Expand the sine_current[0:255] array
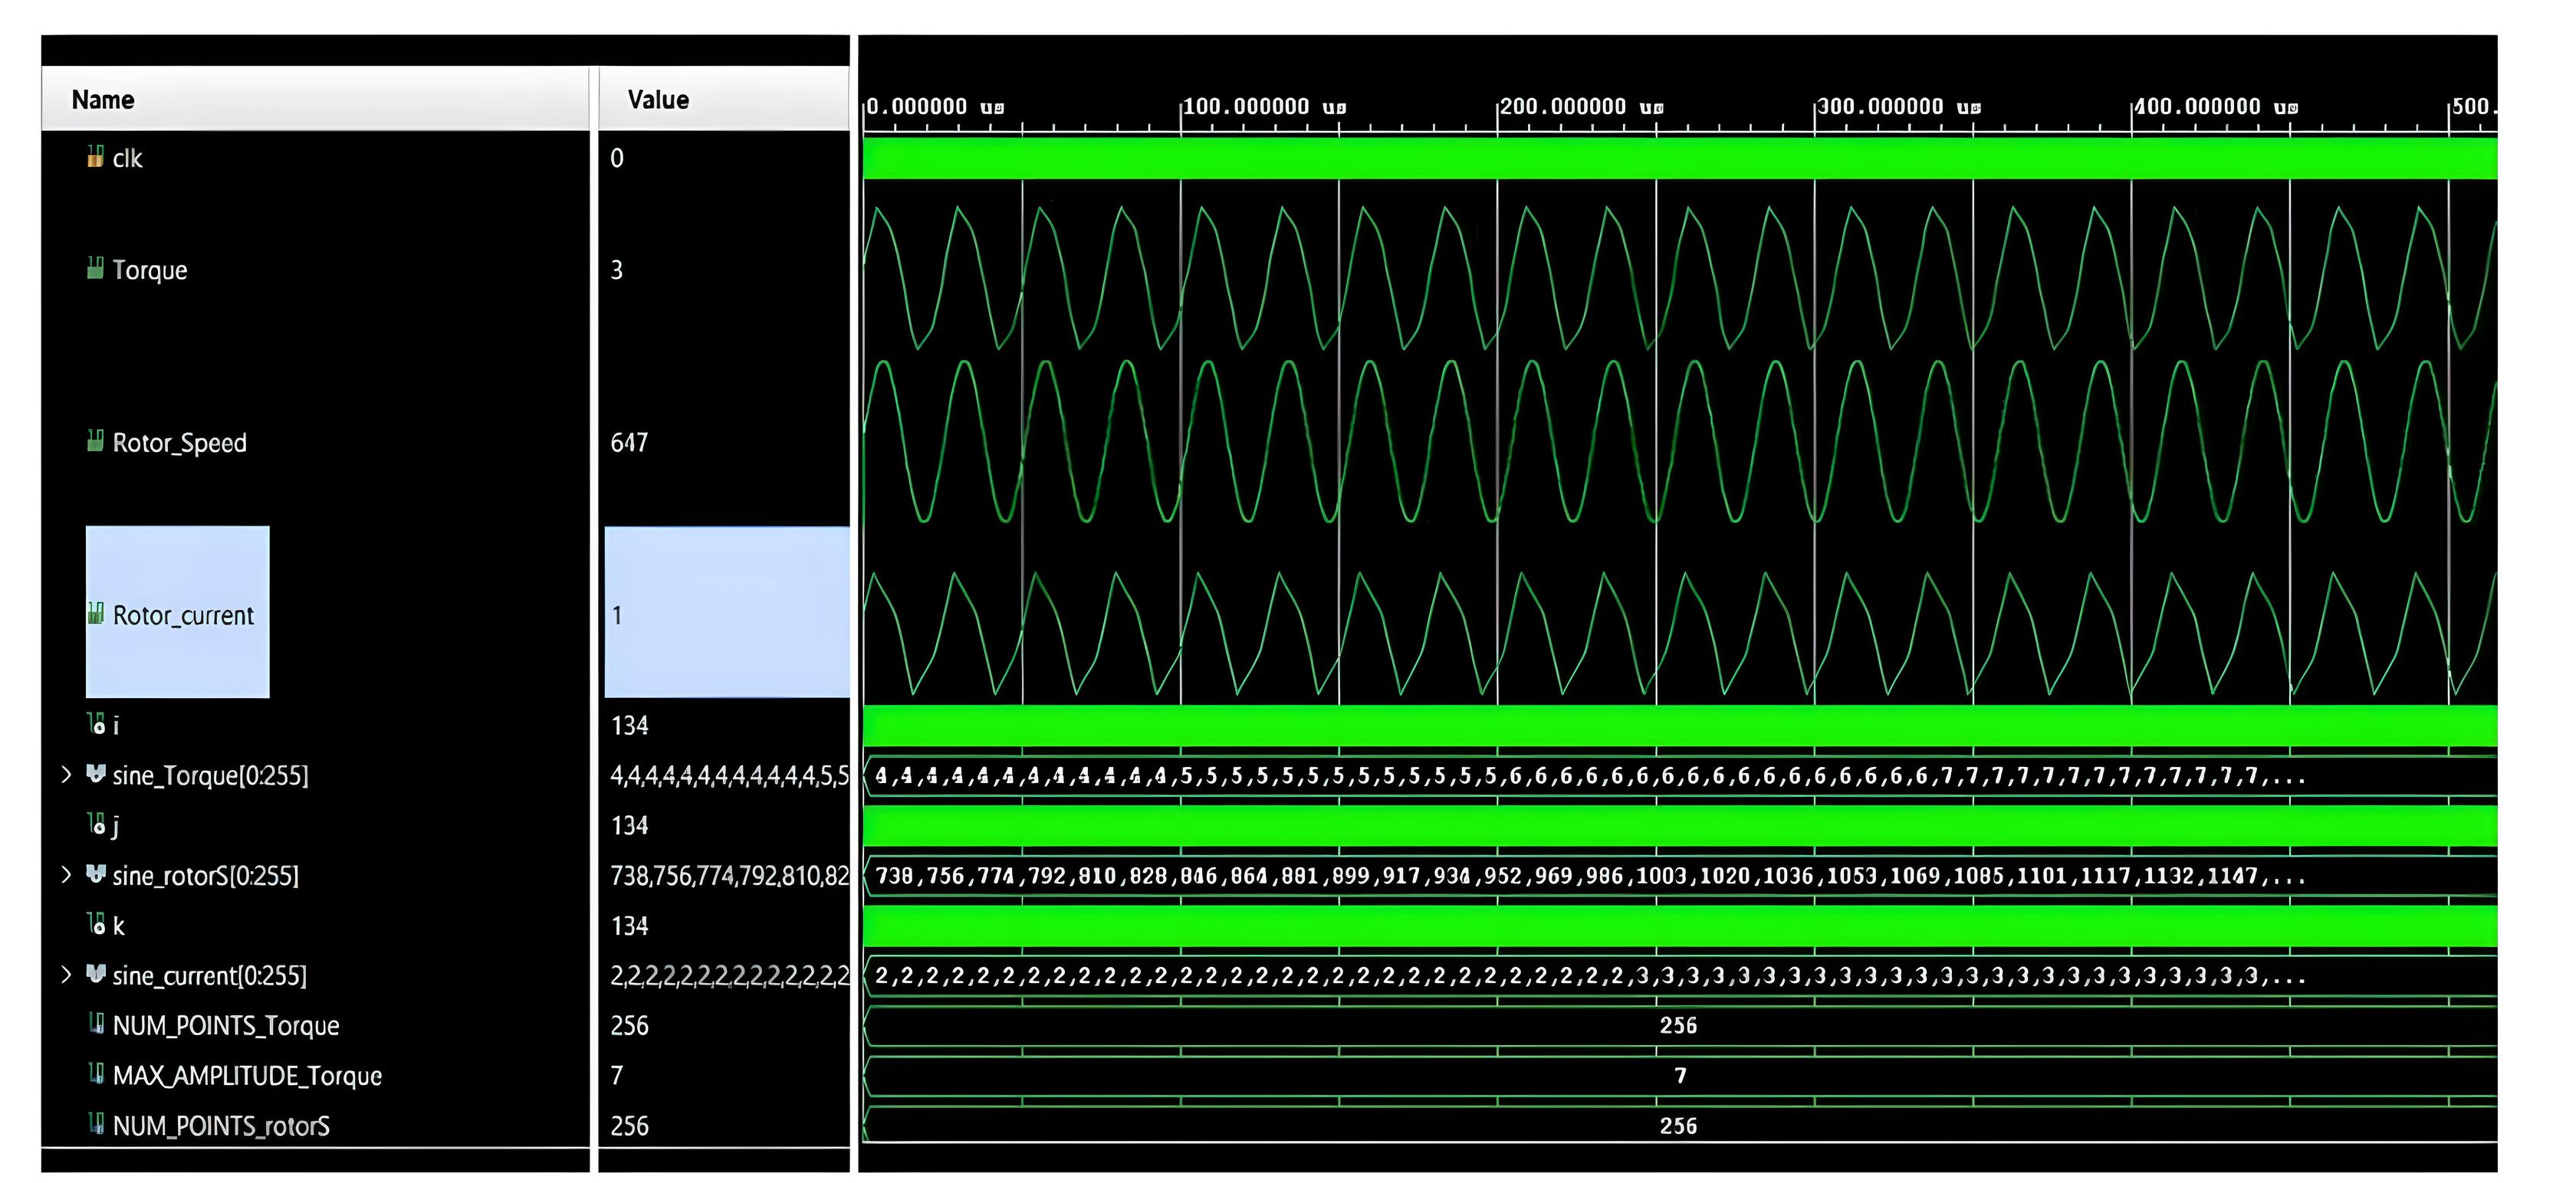This screenshot has width=2576, height=1183. [x=66, y=974]
